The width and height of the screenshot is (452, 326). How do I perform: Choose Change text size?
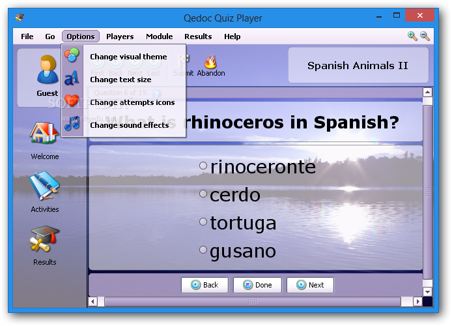(x=124, y=80)
